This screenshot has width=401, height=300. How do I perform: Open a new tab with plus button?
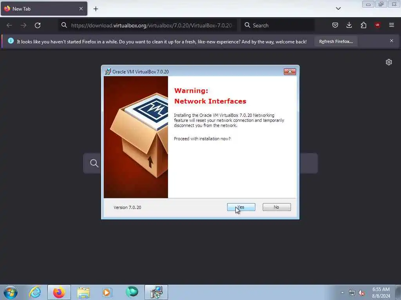tap(96, 9)
